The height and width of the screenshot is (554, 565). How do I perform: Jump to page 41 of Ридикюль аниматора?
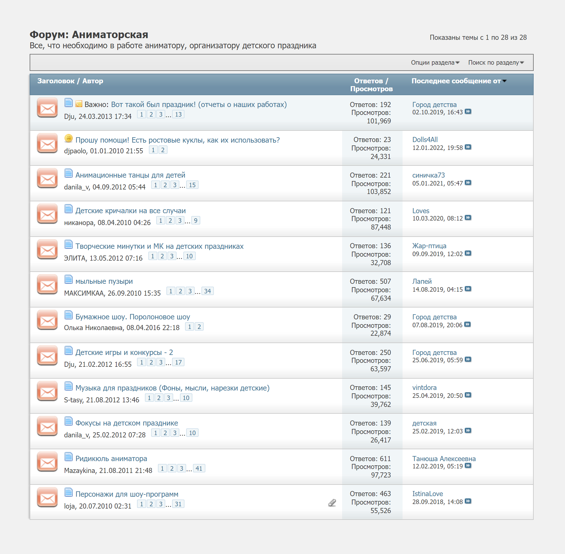point(199,468)
